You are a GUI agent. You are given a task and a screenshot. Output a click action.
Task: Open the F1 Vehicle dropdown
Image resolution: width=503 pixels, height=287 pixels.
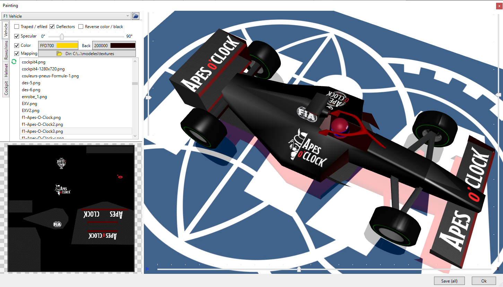66,16
